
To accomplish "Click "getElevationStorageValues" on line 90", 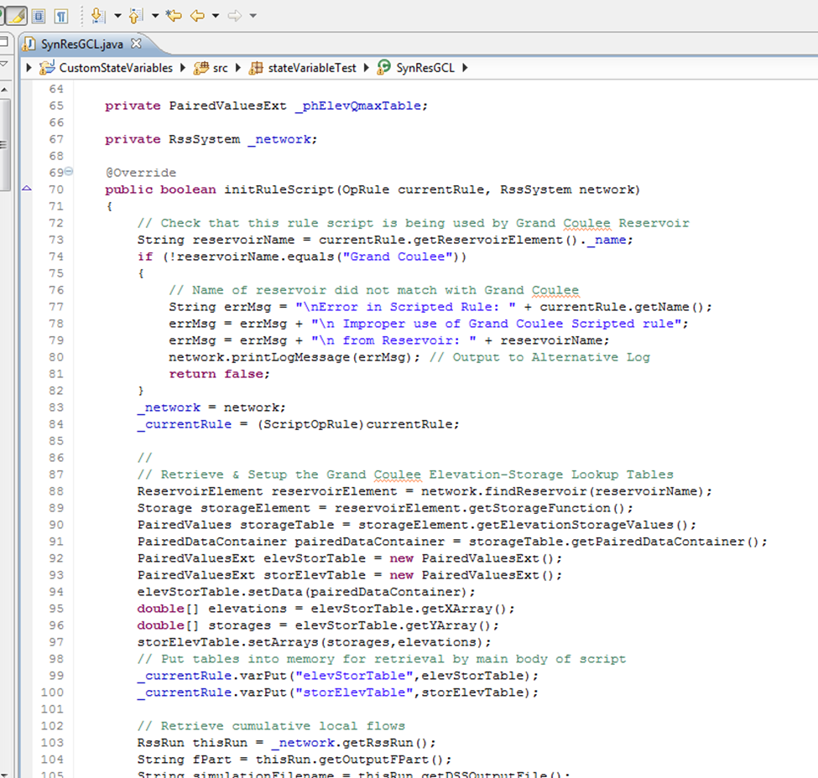I will pos(575,525).
